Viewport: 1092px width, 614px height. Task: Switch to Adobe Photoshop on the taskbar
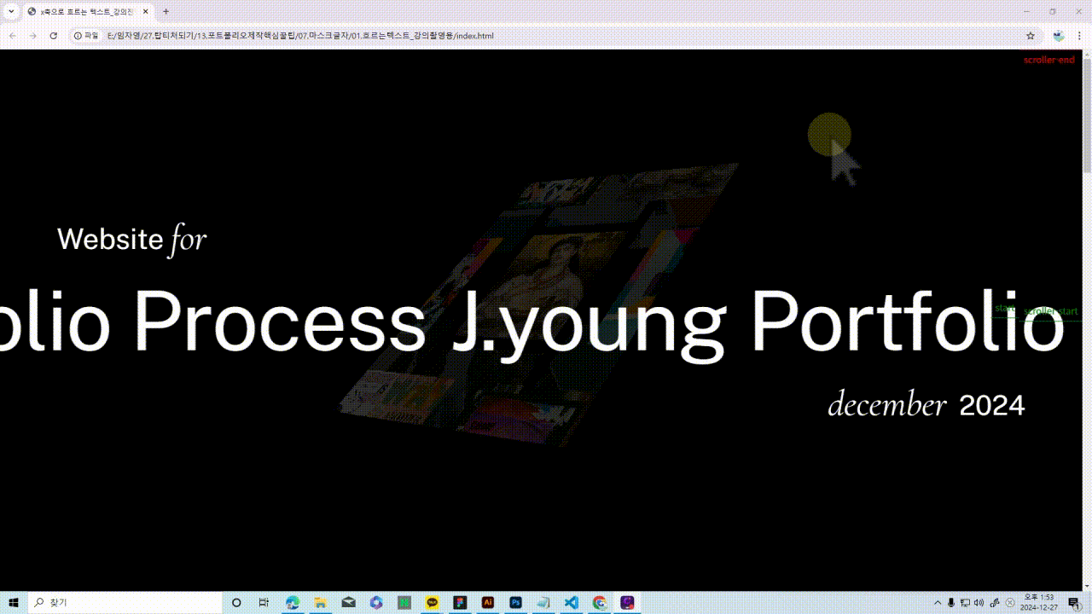[x=516, y=603]
